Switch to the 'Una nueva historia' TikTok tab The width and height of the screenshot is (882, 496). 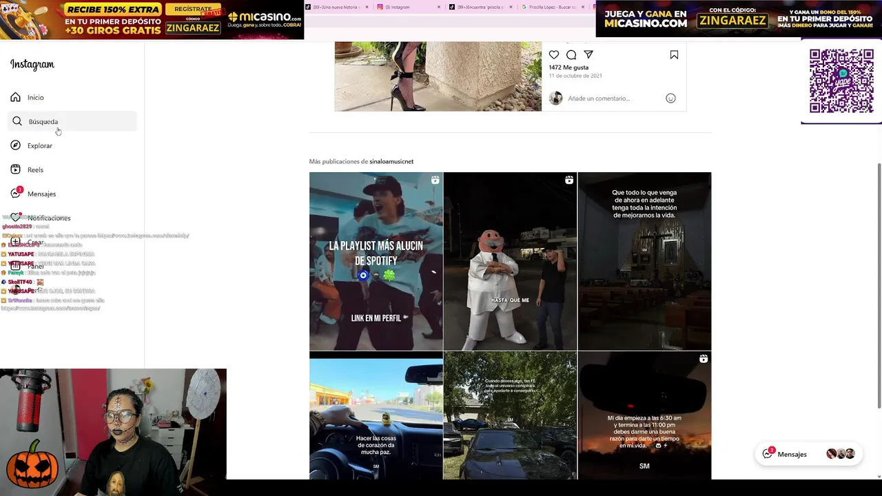click(x=336, y=7)
